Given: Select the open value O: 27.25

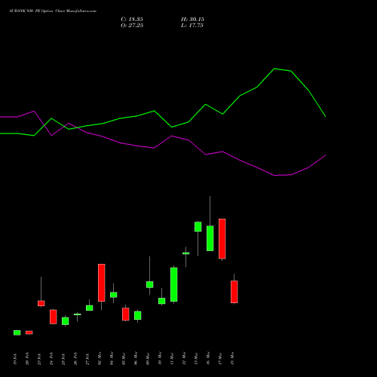Looking at the screenshot, I should [132, 26].
